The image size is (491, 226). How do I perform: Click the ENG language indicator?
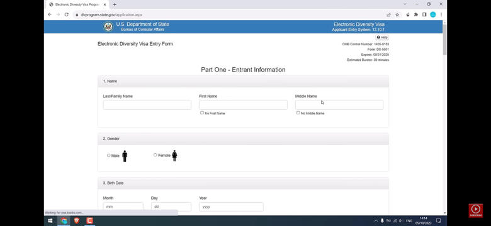[x=409, y=221]
